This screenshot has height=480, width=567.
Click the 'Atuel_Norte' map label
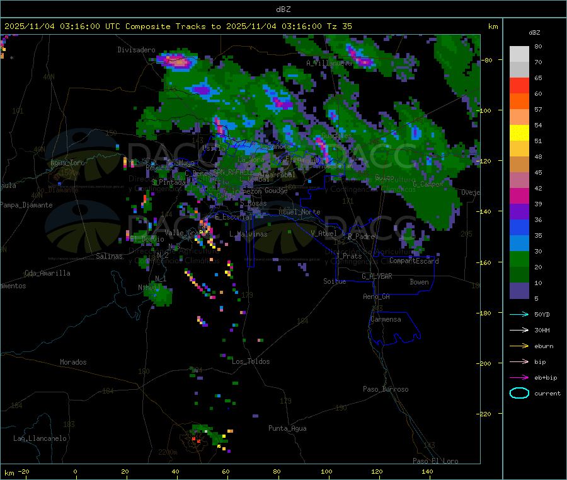(x=299, y=212)
